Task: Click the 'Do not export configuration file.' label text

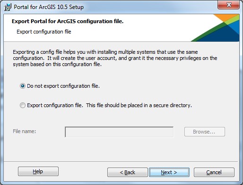Action: click(x=63, y=86)
